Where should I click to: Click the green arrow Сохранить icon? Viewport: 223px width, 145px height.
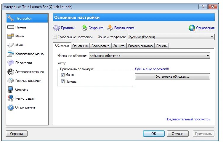click(84, 28)
